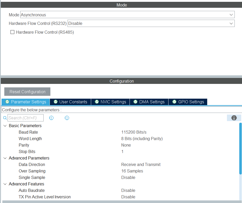The width and height of the screenshot is (242, 203).
Task: Open the NVIC Settings tab
Action: click(110, 102)
